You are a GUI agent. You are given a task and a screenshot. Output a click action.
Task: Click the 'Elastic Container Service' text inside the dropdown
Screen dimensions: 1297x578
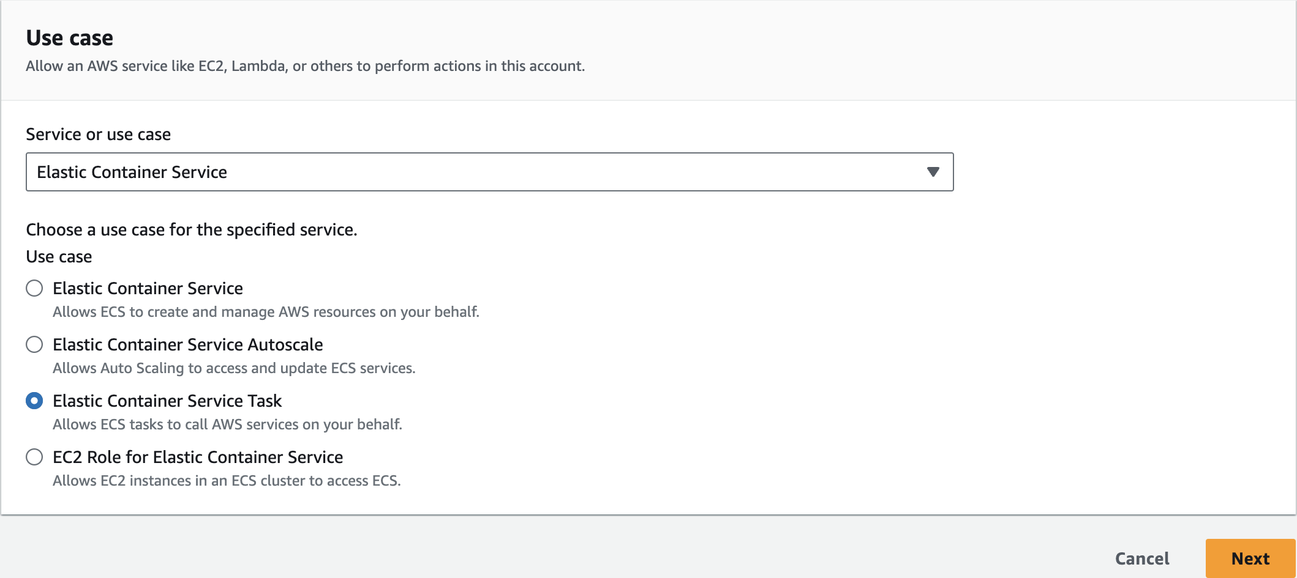tap(132, 172)
